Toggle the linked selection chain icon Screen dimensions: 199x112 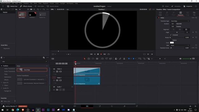(x=120, y=58)
